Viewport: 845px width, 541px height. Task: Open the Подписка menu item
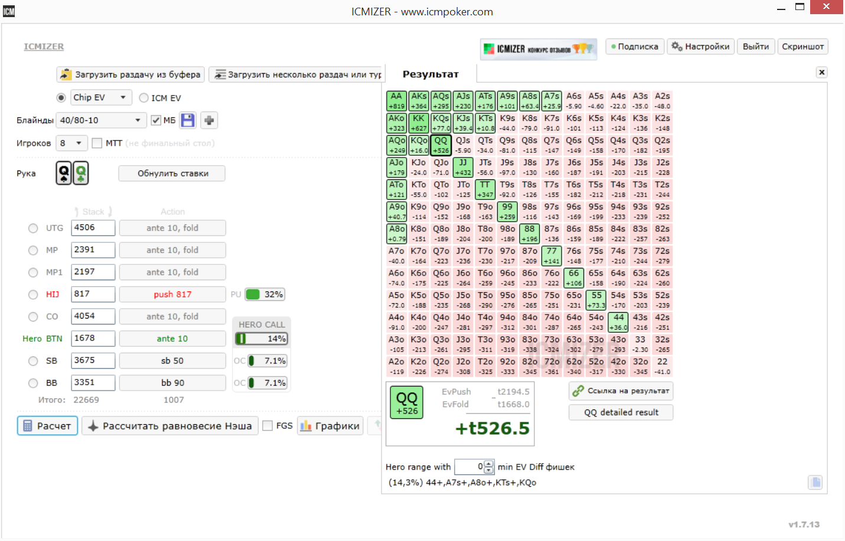635,47
